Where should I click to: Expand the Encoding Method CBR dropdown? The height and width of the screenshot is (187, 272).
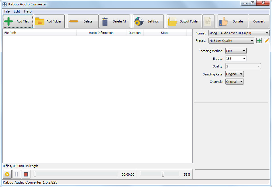click(236, 51)
